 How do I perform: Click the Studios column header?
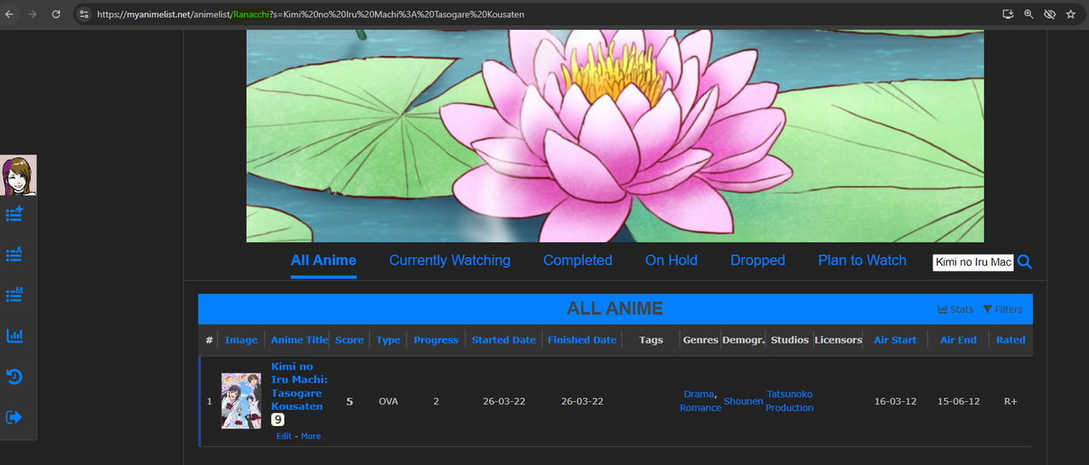pyautogui.click(x=790, y=340)
